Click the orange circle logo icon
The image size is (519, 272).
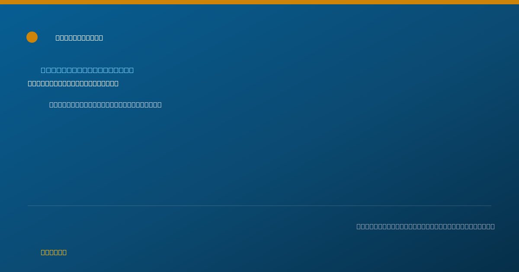(x=32, y=37)
